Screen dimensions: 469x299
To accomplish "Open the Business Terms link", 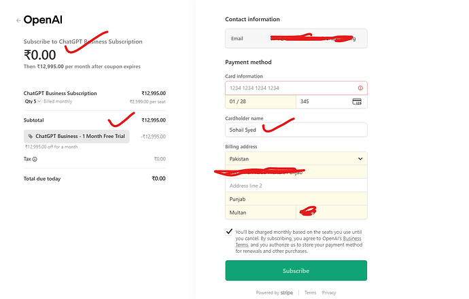I will pyautogui.click(x=351, y=239).
